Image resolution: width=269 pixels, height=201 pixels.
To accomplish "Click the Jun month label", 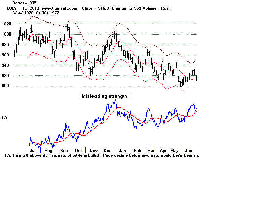I will (189, 150).
